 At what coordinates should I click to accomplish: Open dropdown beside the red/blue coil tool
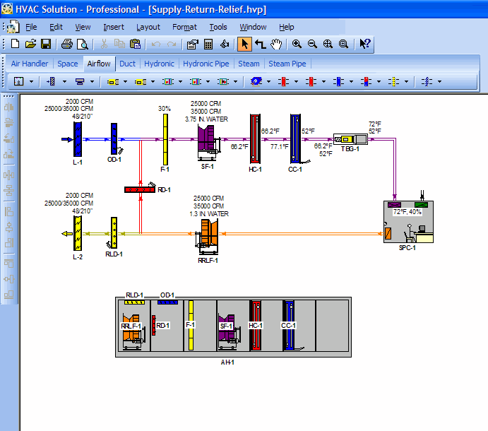(x=379, y=81)
